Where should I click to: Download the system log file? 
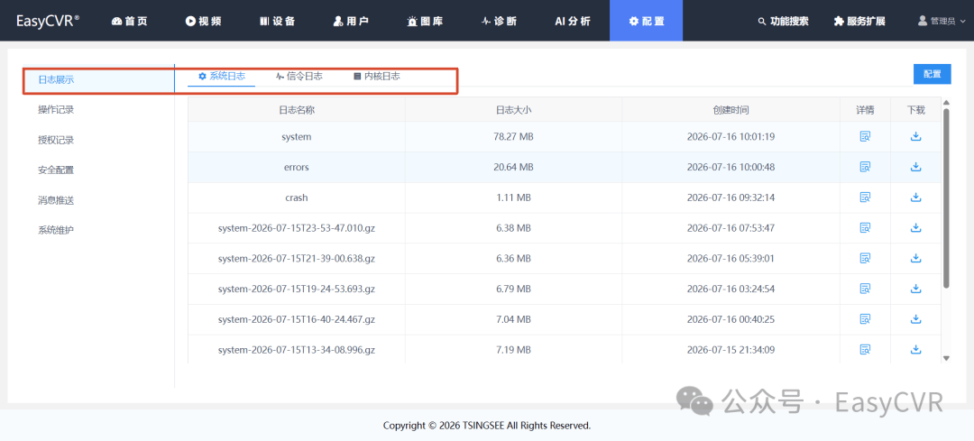point(915,137)
